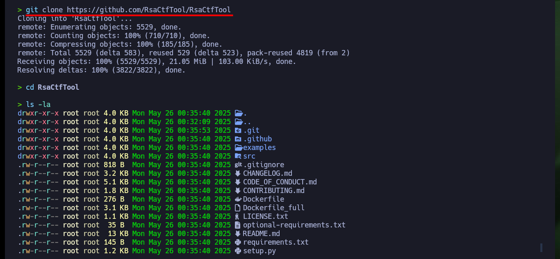Click the CHANGELOG.md filename
560x259 pixels.
coord(268,173)
